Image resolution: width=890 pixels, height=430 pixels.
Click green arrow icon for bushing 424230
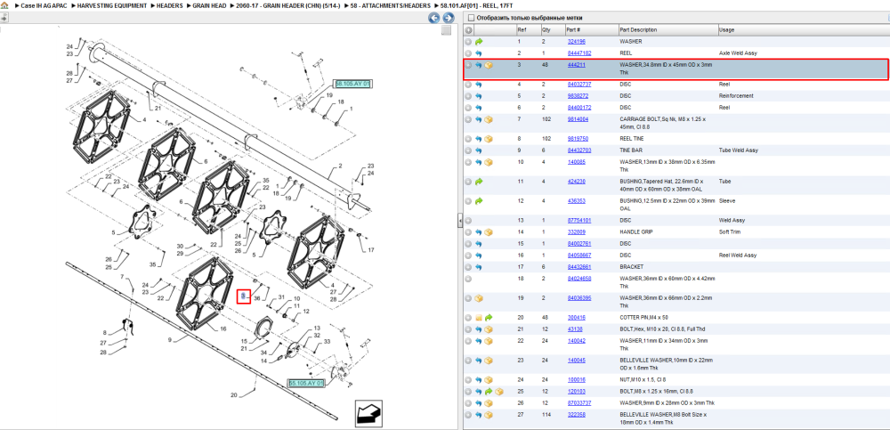[x=479, y=182]
